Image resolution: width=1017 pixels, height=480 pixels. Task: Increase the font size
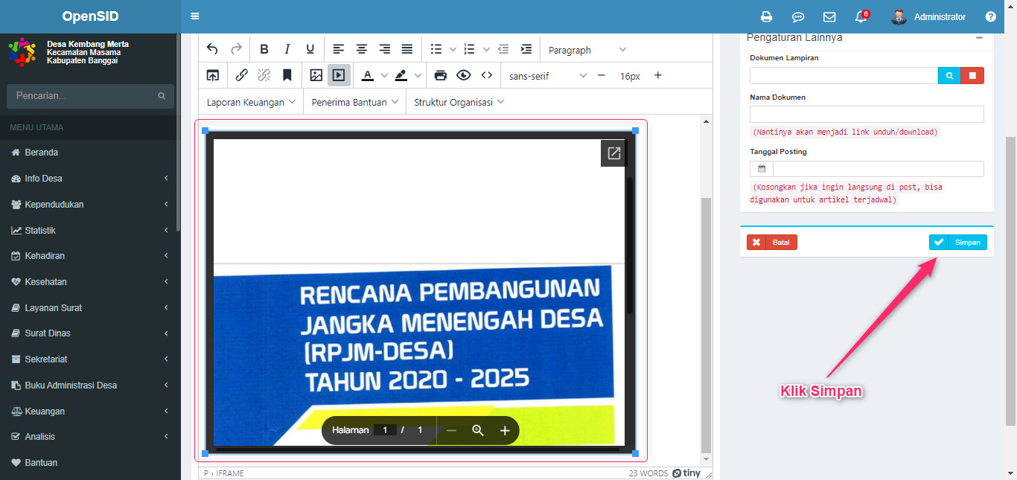657,75
